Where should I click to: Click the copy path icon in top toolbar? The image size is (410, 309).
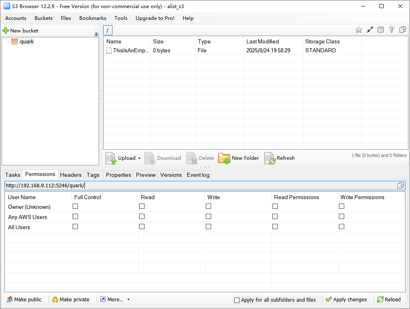pyautogui.click(x=403, y=30)
